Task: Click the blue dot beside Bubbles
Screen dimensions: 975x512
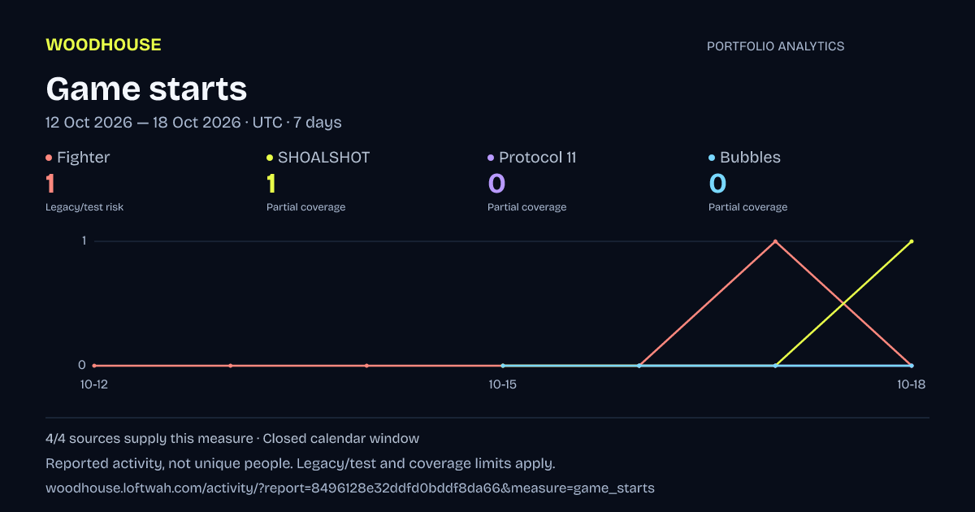Action: (x=712, y=158)
